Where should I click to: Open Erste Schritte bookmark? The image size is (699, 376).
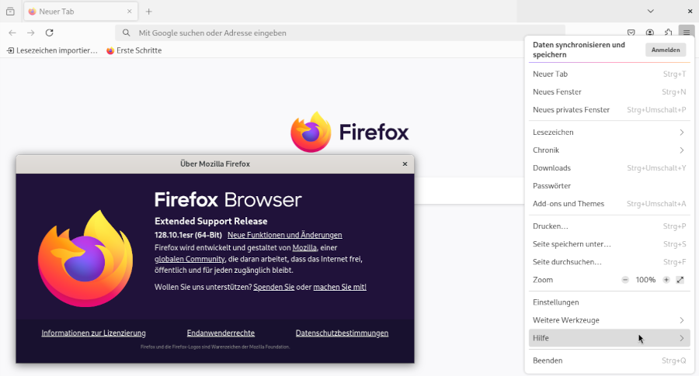tap(134, 50)
